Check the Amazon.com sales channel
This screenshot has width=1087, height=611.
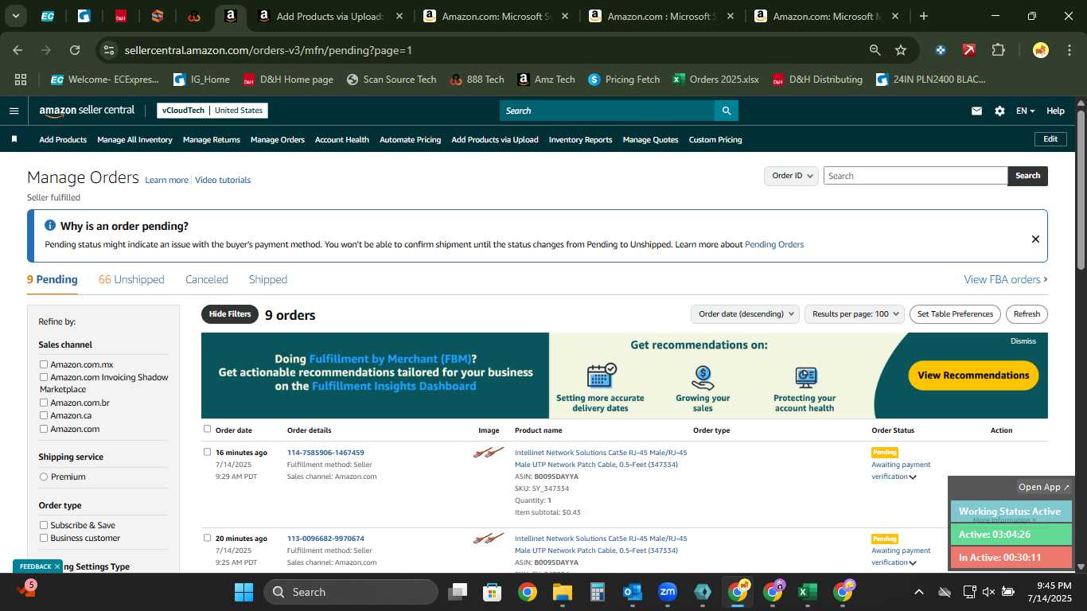pos(44,429)
